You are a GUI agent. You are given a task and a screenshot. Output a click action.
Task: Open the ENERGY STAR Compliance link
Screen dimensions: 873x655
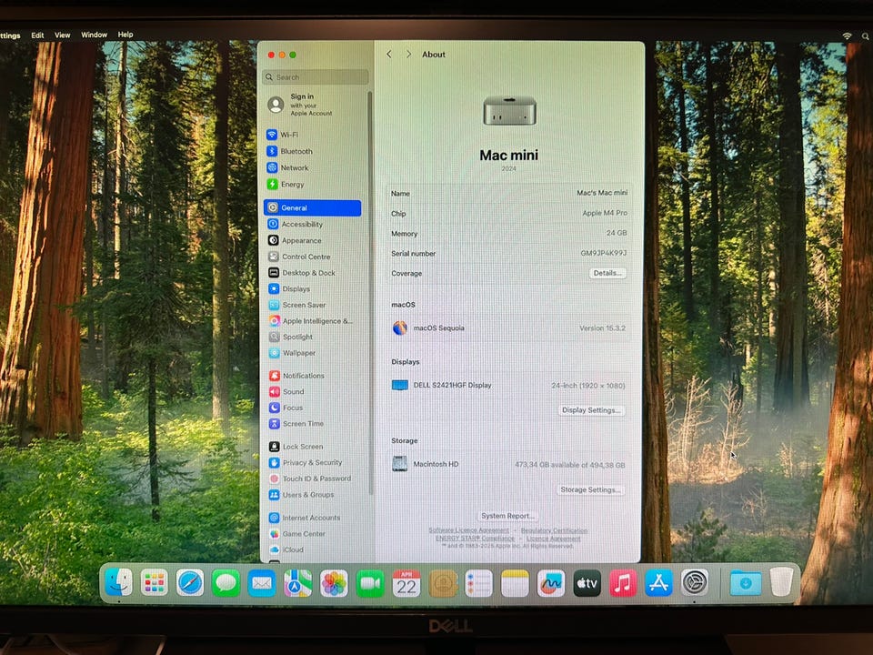(x=475, y=538)
